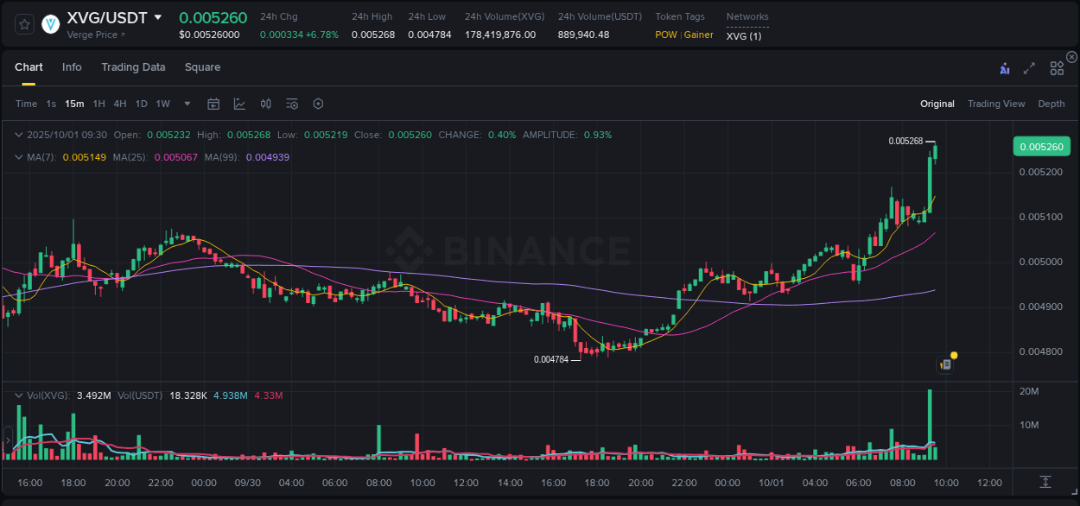Viewport: 1080px width, 506px height.
Task: Click the yellow gift notification icon on chart
Action: [952, 355]
